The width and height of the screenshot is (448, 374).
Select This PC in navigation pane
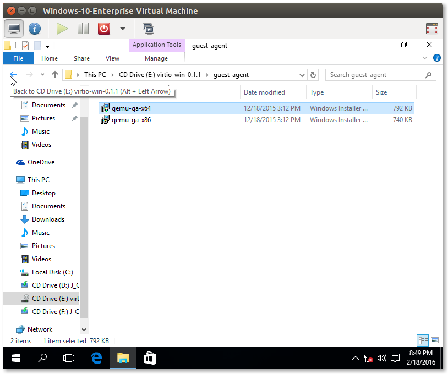click(x=39, y=180)
